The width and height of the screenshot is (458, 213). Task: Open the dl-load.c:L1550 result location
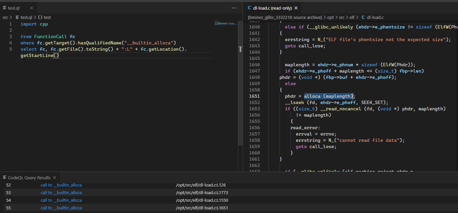(201, 200)
